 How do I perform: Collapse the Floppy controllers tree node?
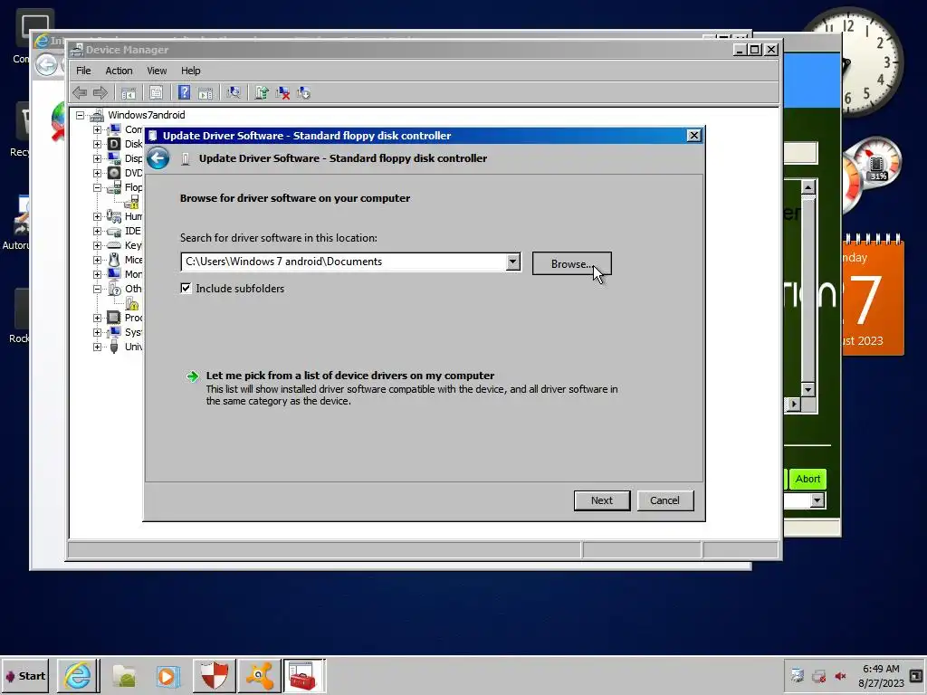[x=97, y=188]
